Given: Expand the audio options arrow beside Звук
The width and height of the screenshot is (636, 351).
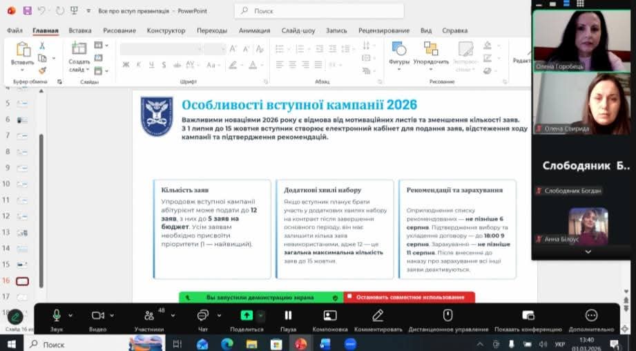Looking at the screenshot, I should tap(72, 315).
